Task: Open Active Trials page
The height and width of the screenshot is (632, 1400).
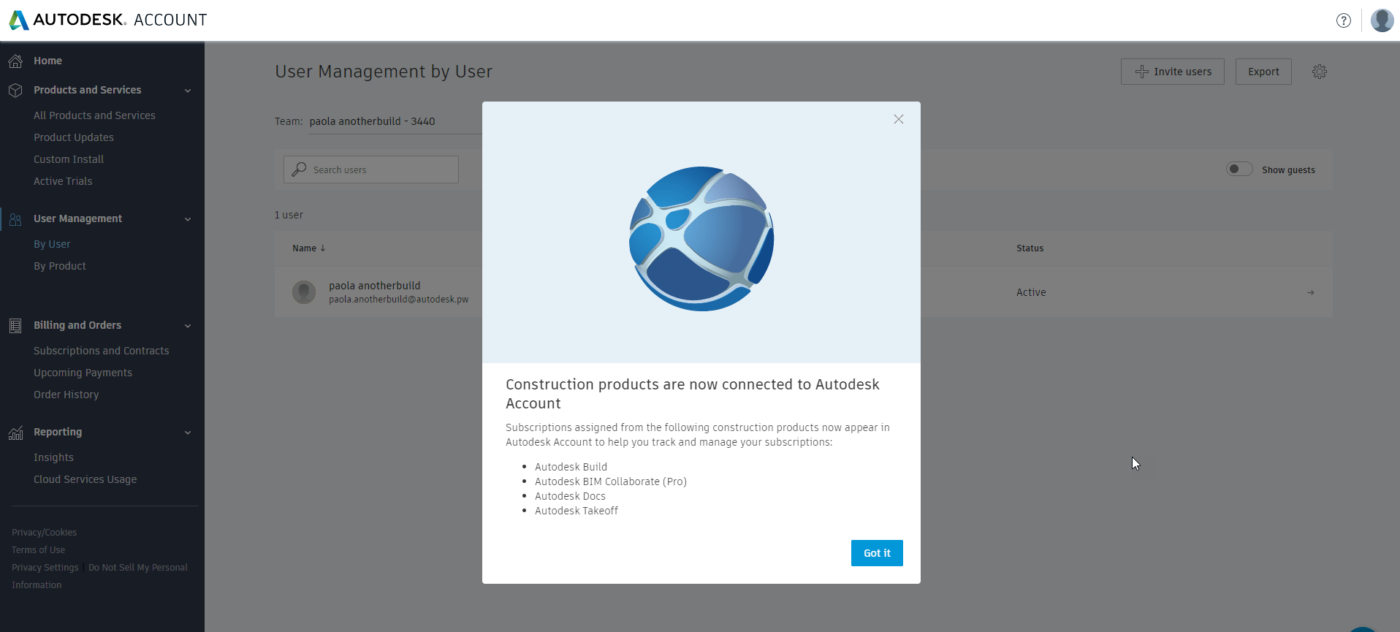Action: pos(63,181)
